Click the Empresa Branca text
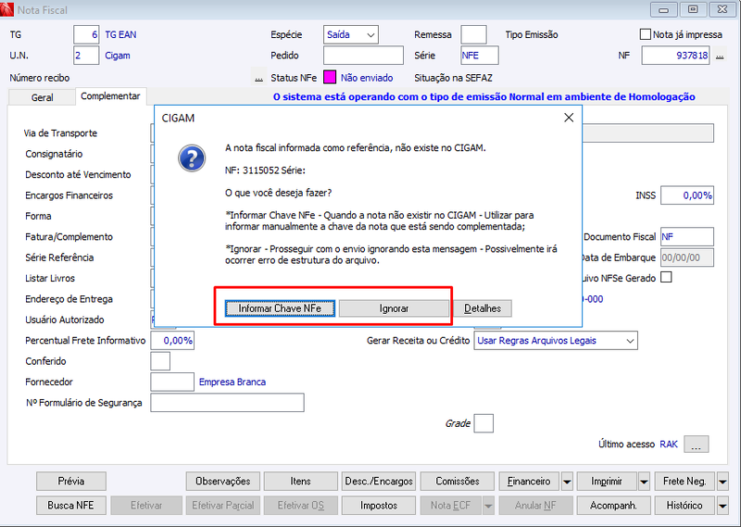Viewport: 741px width, 527px height. coord(232,382)
